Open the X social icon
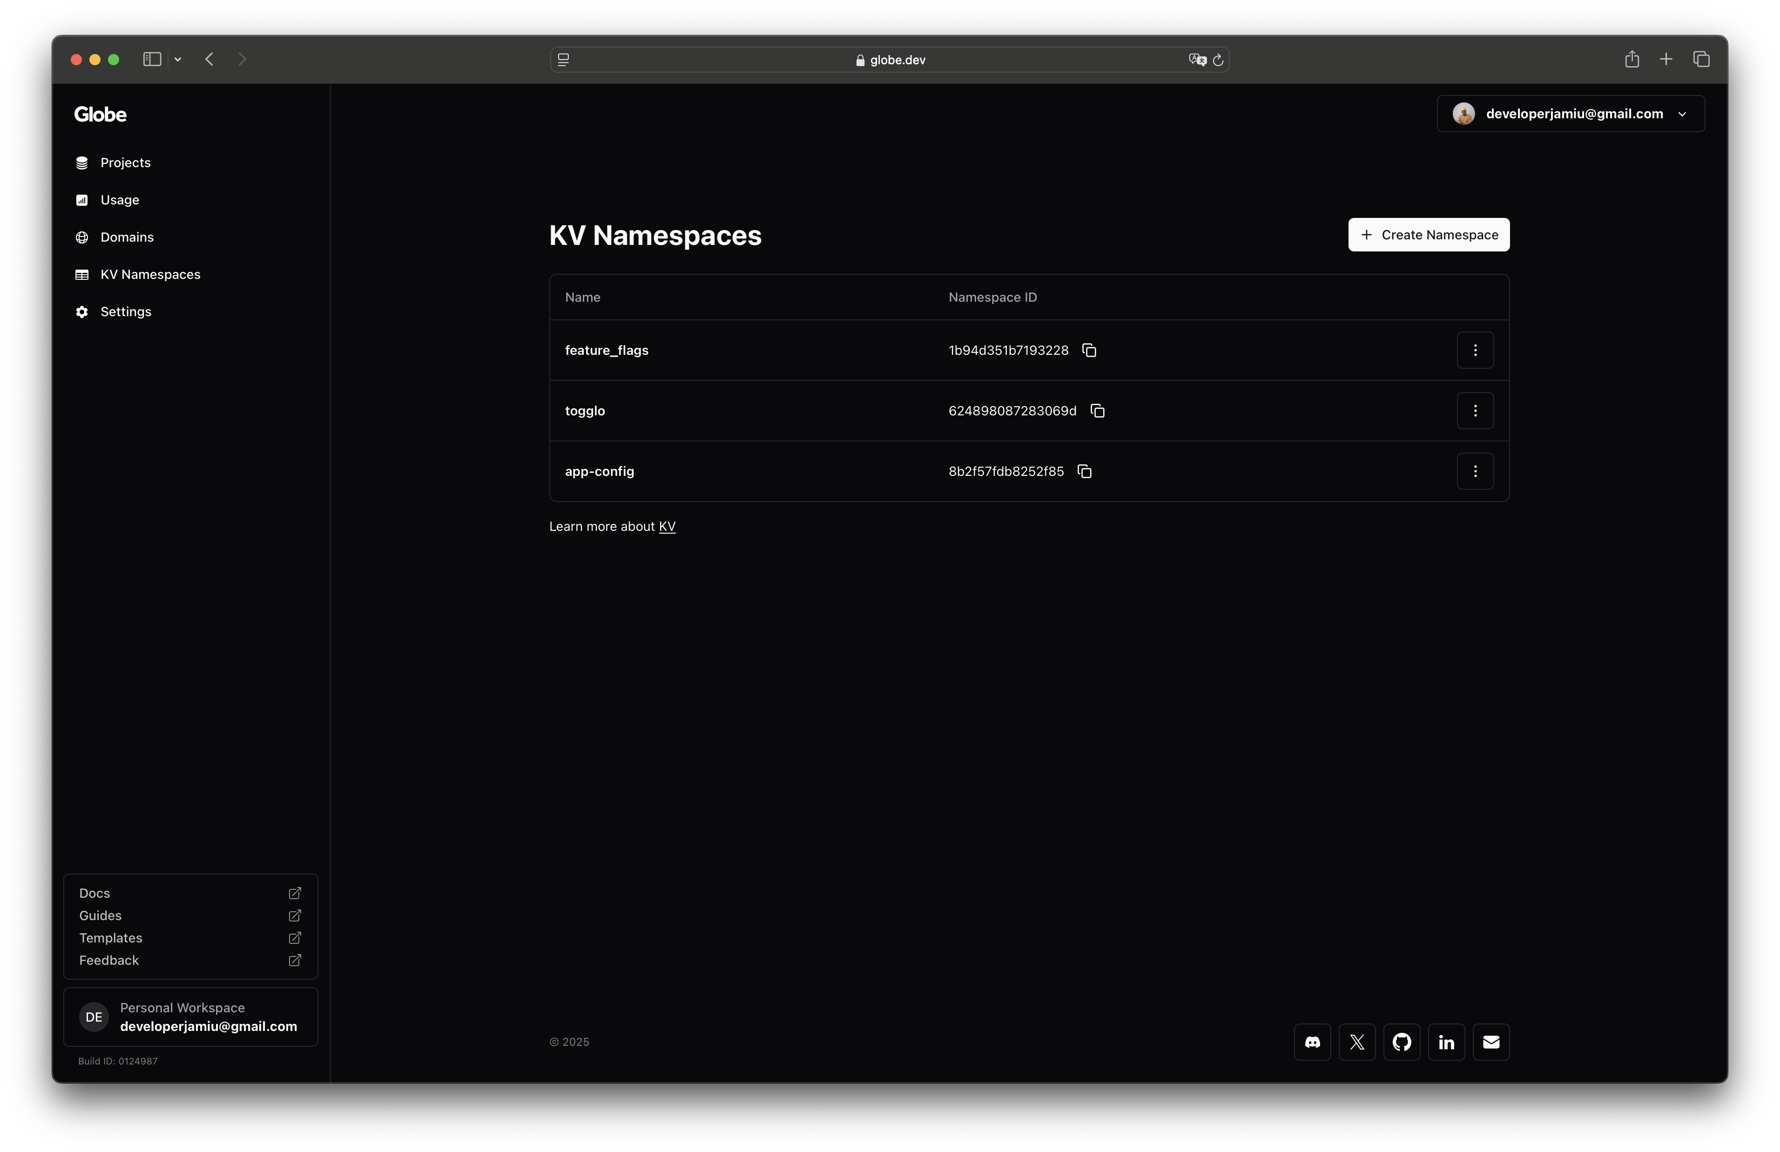The image size is (1780, 1152). [x=1357, y=1041]
